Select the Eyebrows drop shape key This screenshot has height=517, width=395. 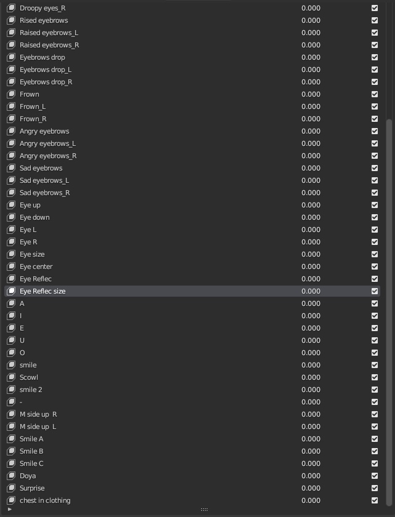[x=42, y=57]
